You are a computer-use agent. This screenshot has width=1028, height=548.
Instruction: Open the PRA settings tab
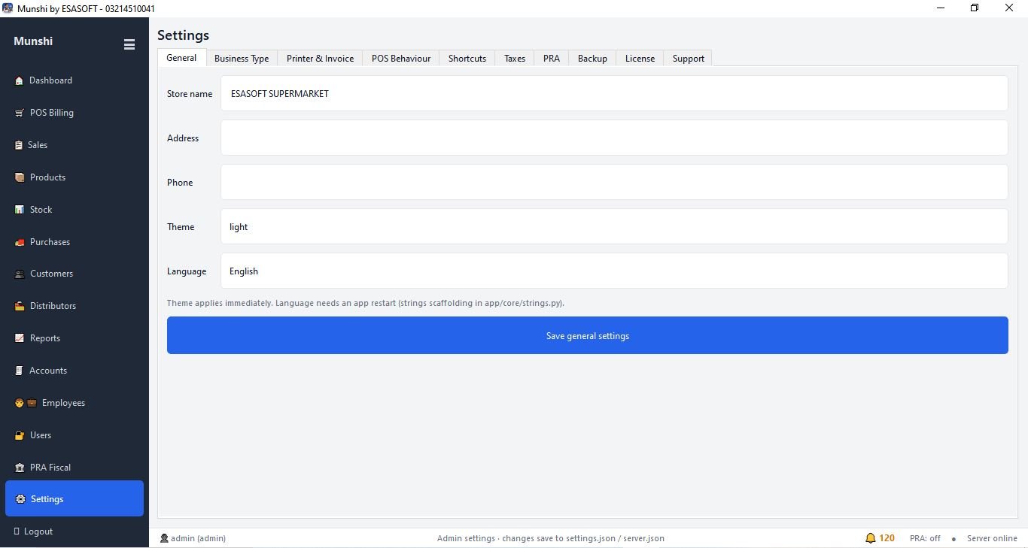point(552,59)
